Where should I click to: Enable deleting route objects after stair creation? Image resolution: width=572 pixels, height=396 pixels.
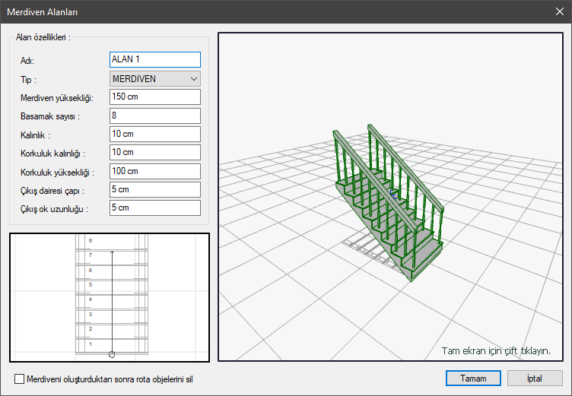20,379
